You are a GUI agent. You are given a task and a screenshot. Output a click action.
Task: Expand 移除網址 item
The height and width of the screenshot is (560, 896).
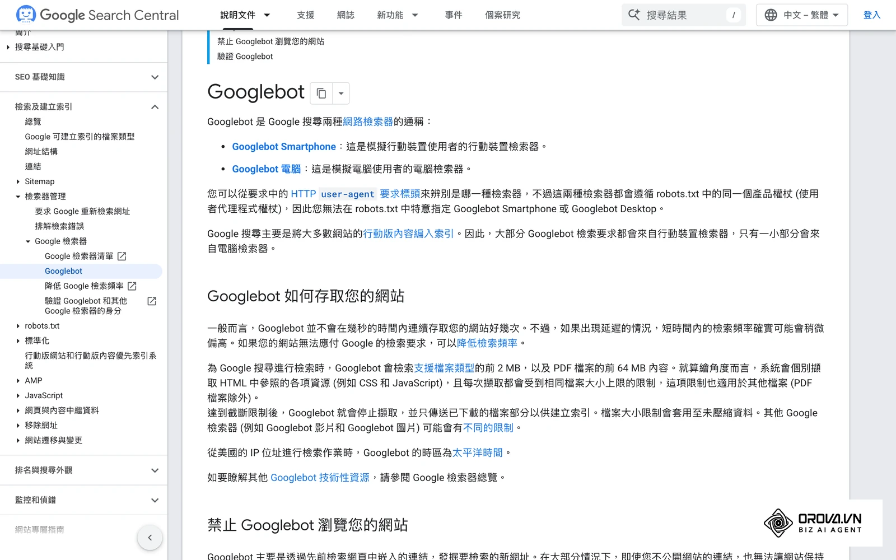coord(41,426)
